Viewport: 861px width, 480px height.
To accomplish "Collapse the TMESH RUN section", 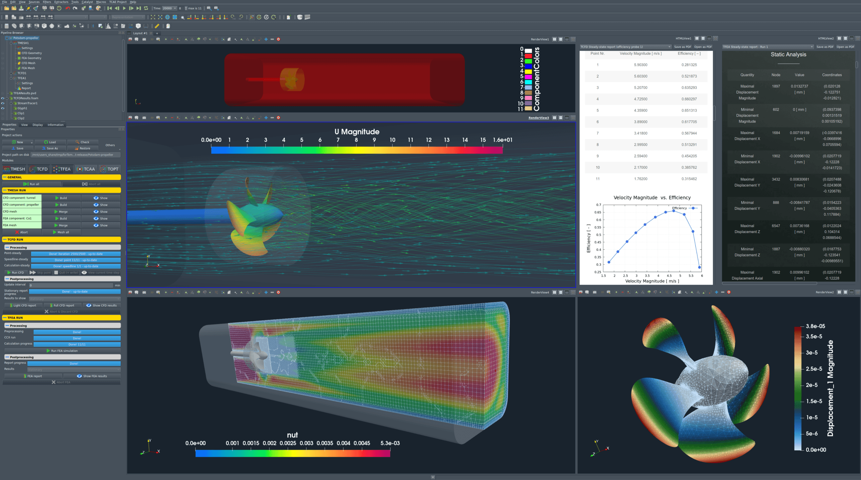I will (5, 190).
